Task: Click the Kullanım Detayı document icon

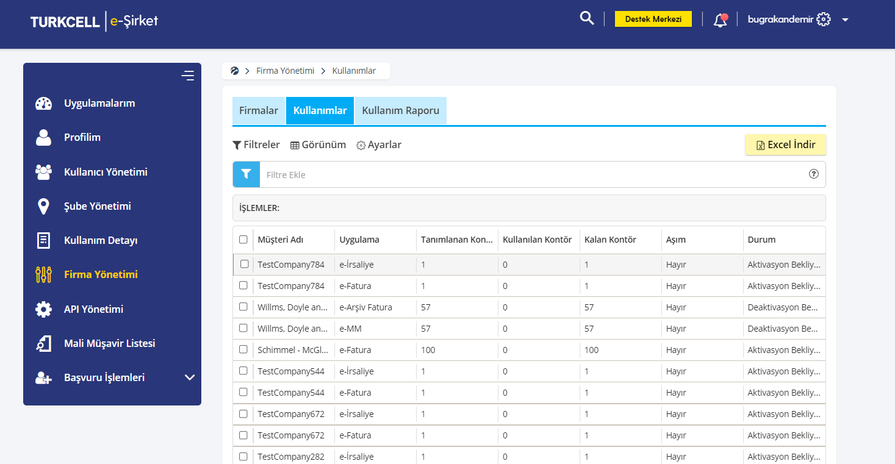Action: pos(44,240)
